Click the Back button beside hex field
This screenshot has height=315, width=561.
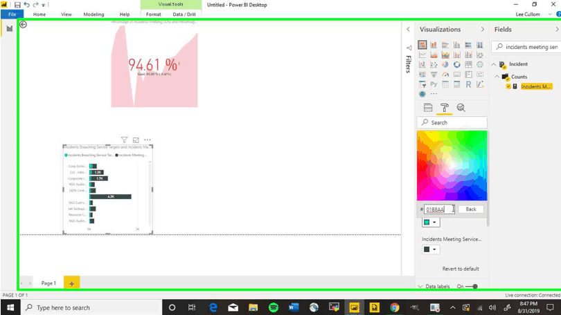point(470,209)
